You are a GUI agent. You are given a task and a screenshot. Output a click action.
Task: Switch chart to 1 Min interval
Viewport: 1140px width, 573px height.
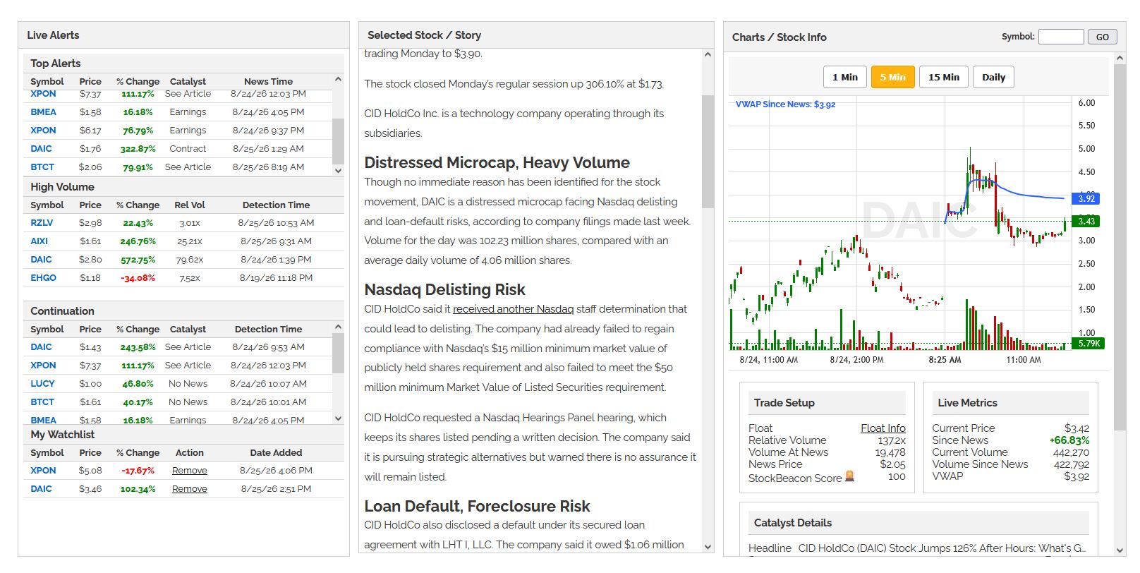[844, 77]
